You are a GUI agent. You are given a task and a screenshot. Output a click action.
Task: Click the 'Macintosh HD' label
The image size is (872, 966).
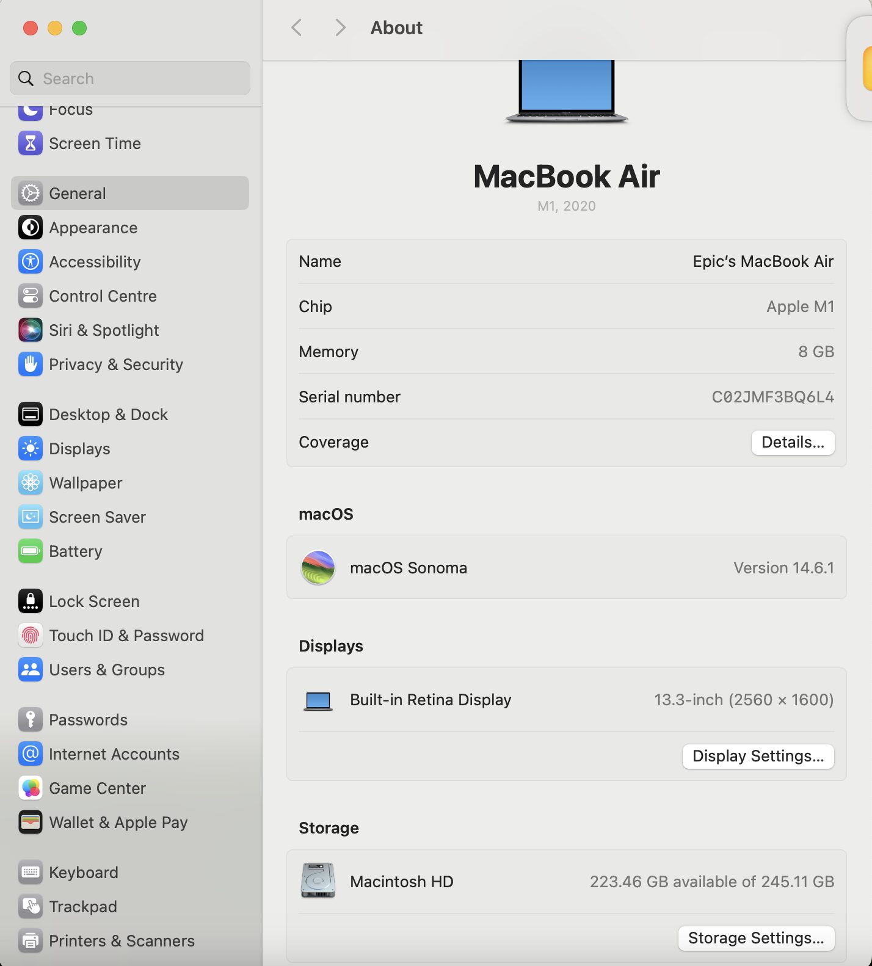click(x=402, y=882)
